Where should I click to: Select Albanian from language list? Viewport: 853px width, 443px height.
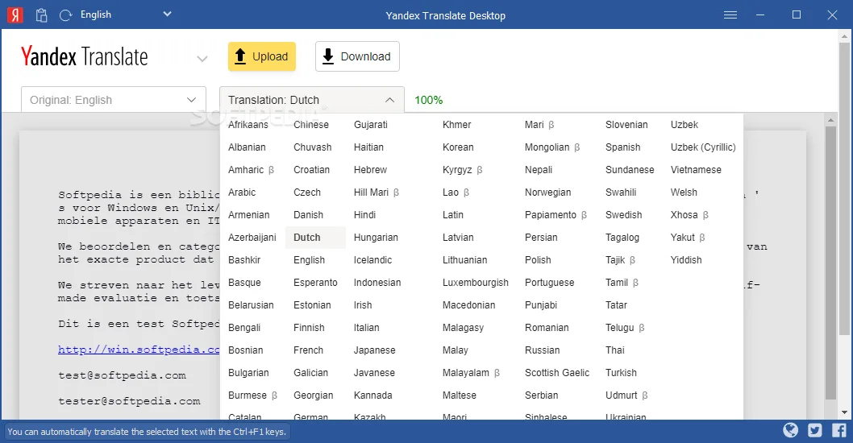pos(247,147)
